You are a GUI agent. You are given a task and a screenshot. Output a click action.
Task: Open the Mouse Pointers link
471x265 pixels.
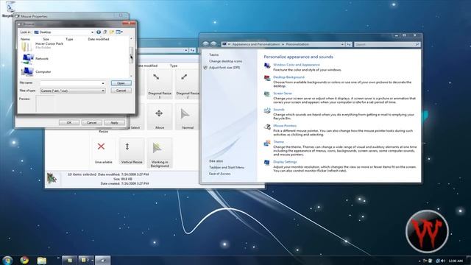click(x=285, y=126)
